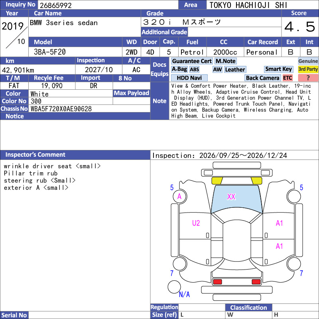Image resolution: width=319 pixels, height=319 pixels.
Task: Click the HDD Navi equipment tag
Action: (x=189, y=78)
